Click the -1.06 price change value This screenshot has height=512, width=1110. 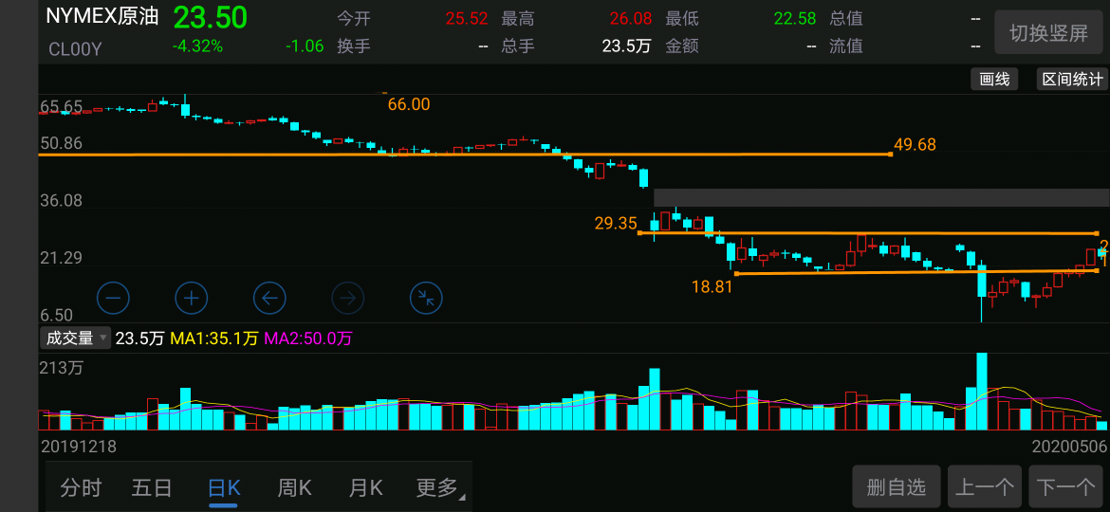coord(305,46)
